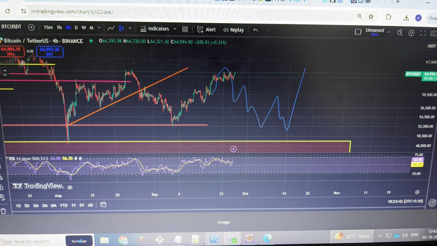This screenshot has width=437, height=246.
Task: Open the Indicators dialog
Action: click(155, 29)
